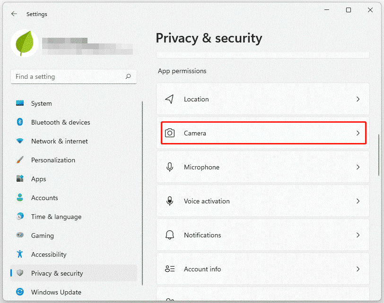Screen dimensions: 384x303
Task: Open Account info chevron arrow
Action: (358, 269)
